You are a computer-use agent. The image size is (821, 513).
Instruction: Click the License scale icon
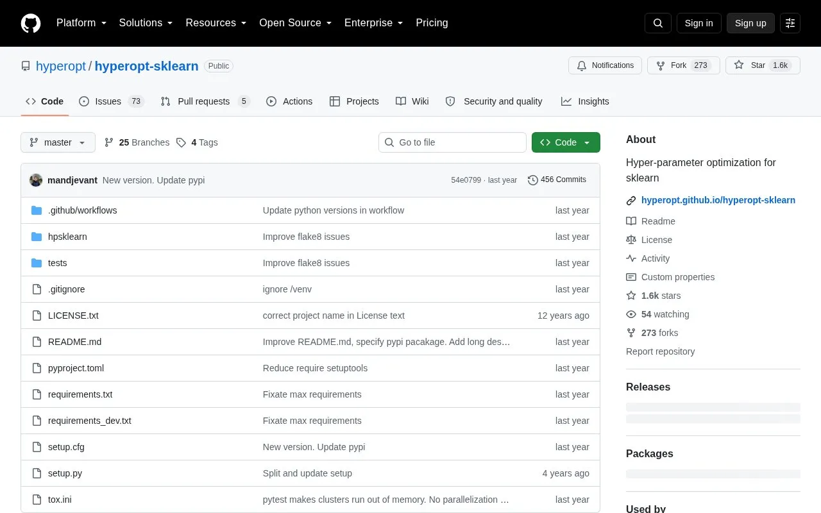tap(631, 240)
